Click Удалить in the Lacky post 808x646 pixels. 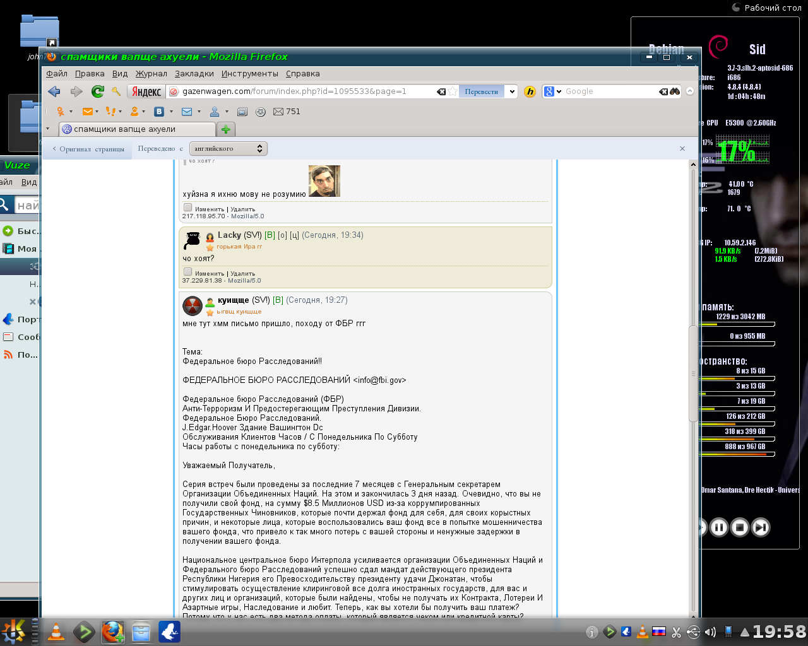(243, 274)
